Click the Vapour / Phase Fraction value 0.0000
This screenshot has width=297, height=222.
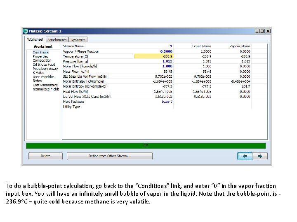166,51
